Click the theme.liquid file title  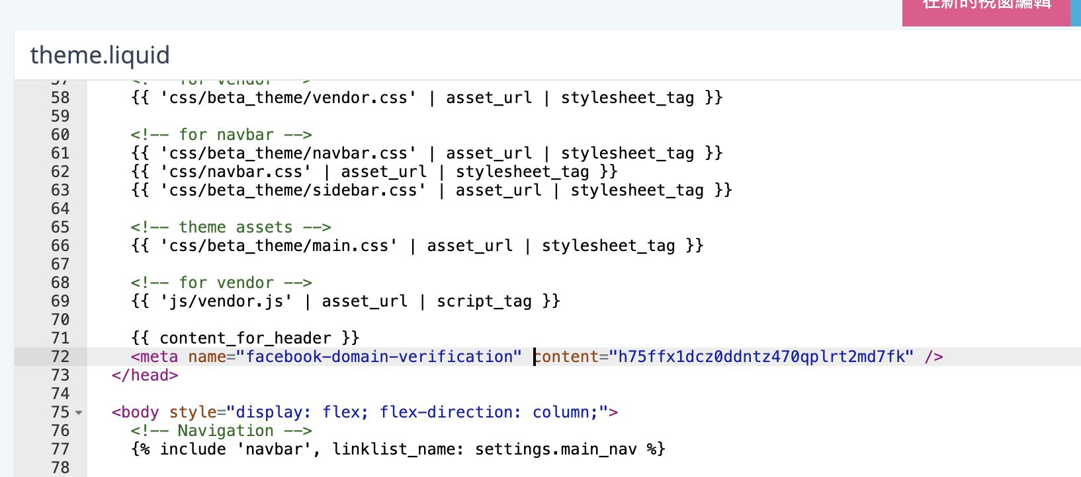100,55
